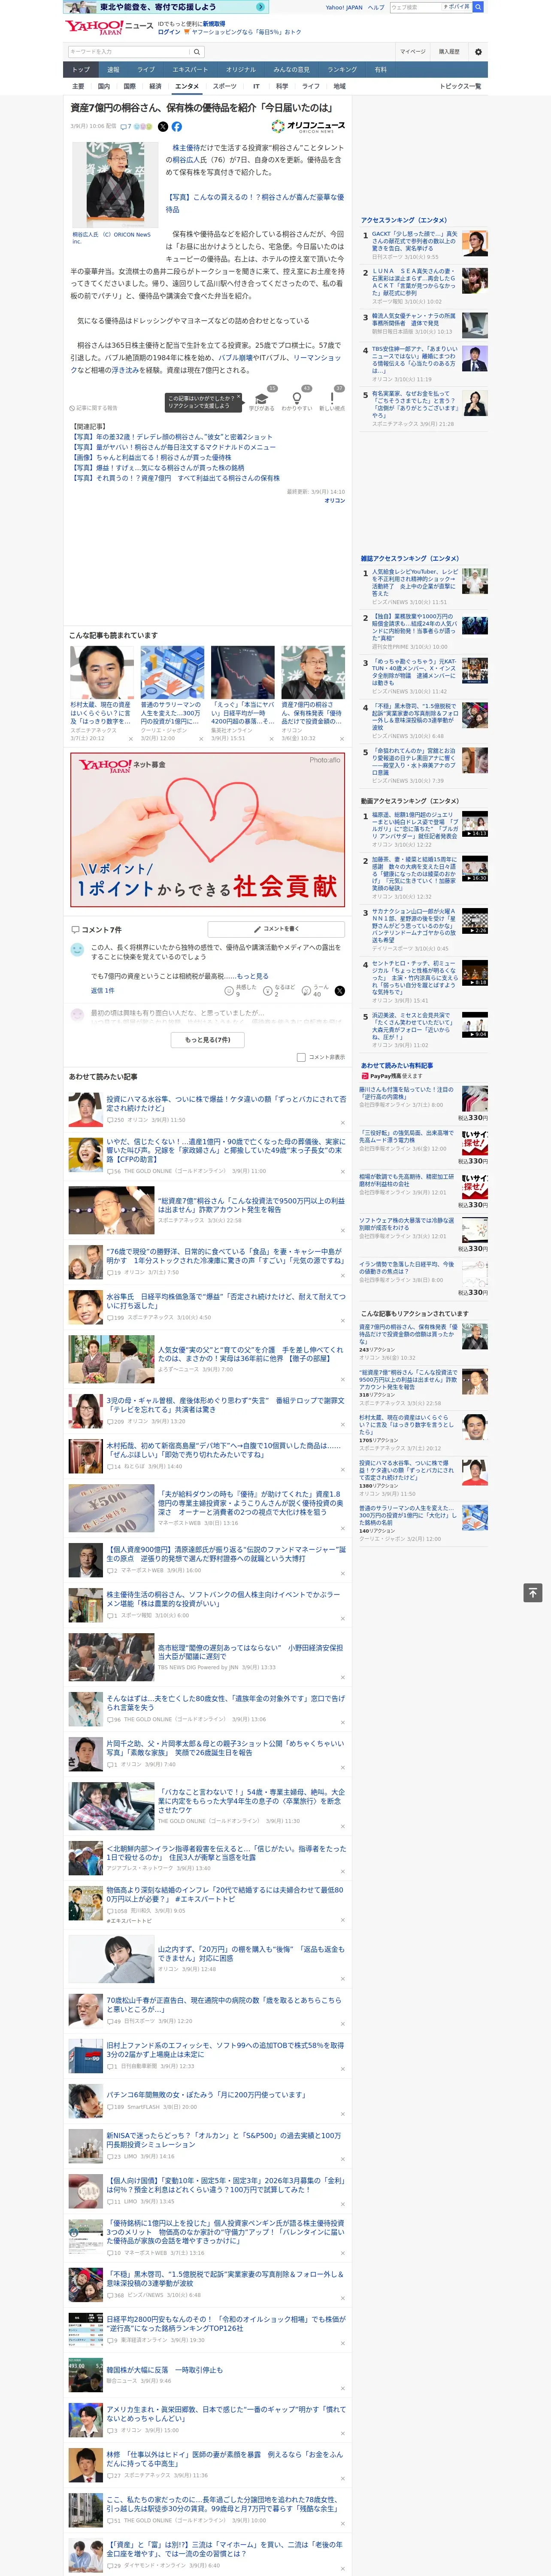
Task: Open the トップ navigation tab
Action: coord(81,70)
